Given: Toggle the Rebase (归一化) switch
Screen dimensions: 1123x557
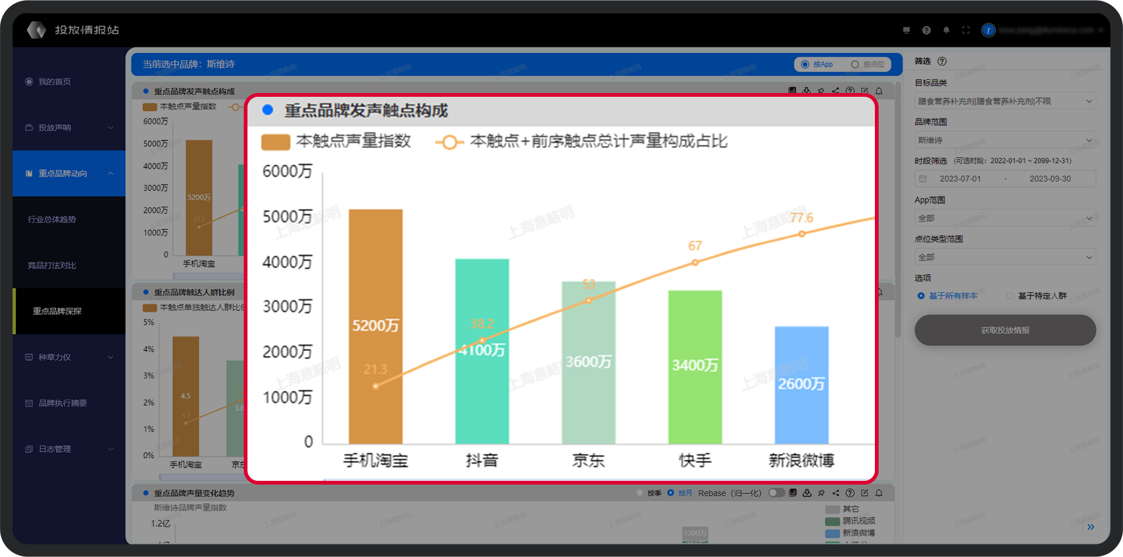Looking at the screenshot, I should point(776,493).
